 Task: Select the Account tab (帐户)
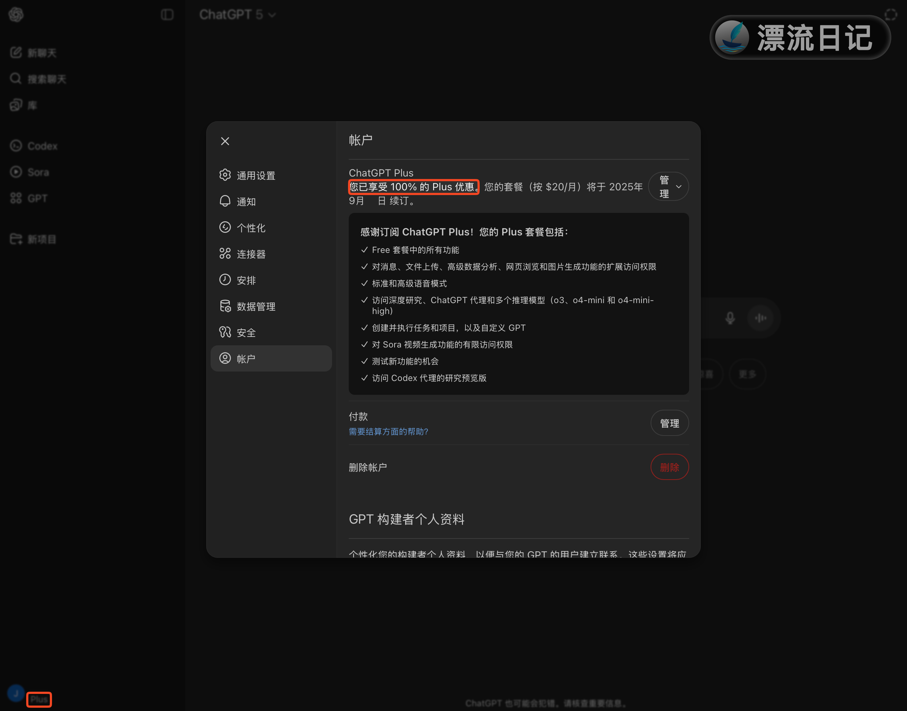coord(271,358)
